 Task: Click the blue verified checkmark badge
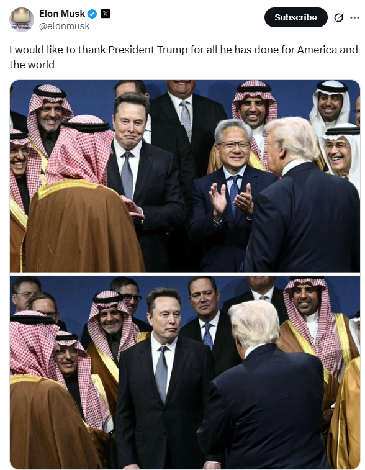tap(92, 14)
